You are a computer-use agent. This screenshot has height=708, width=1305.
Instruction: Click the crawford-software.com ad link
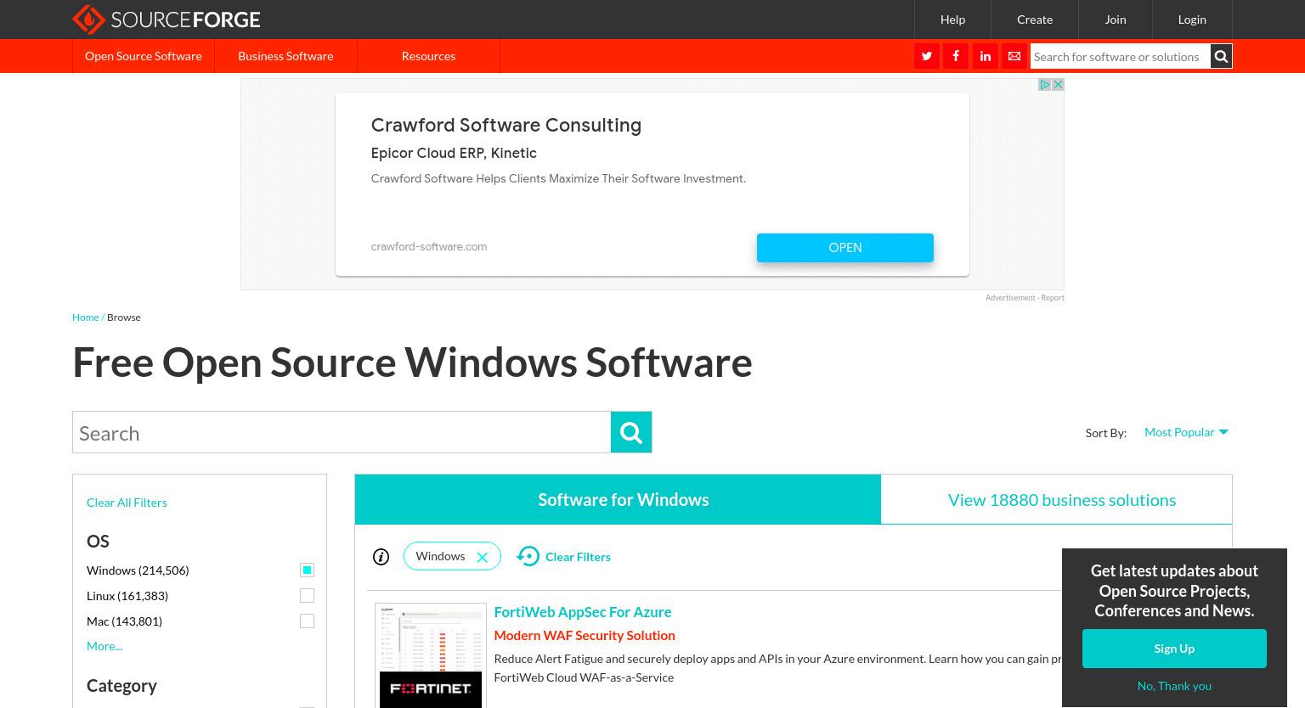click(429, 247)
